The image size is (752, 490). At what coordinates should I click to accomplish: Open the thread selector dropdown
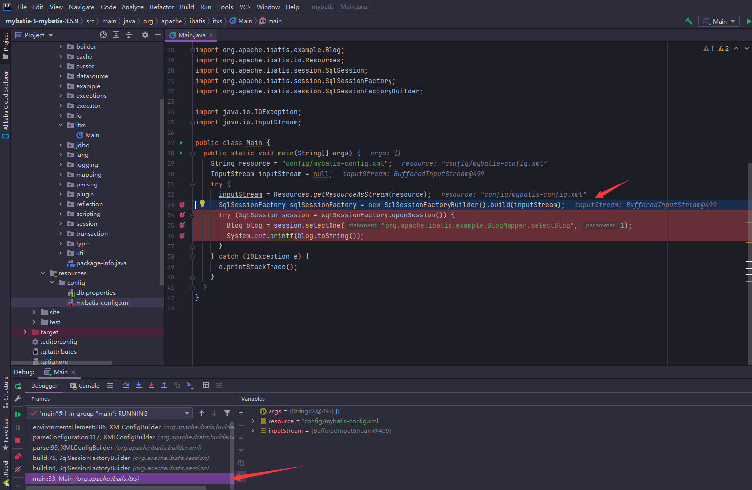coord(109,413)
